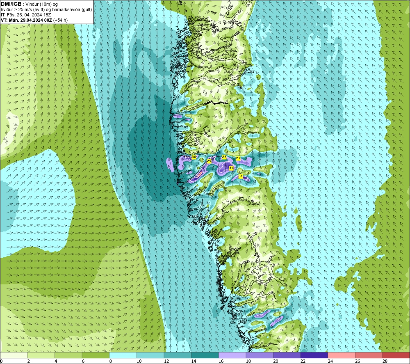Click legend scale number 24
The width and height of the screenshot is (410, 364).
(x=330, y=361)
